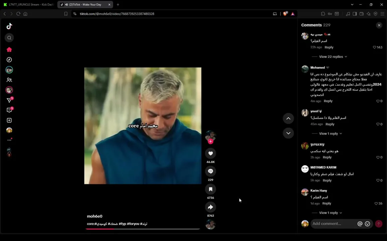The height and width of the screenshot is (241, 387).
Task: Seek on the video progress bar
Action: pyautogui.click(x=143, y=229)
